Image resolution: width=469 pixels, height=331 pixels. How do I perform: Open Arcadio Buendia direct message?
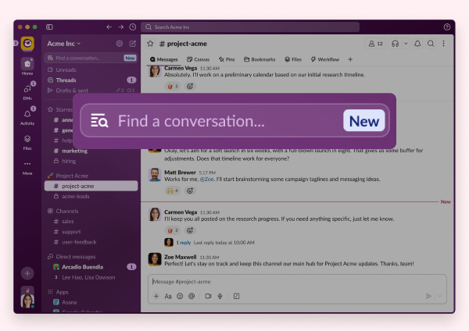coord(91,267)
